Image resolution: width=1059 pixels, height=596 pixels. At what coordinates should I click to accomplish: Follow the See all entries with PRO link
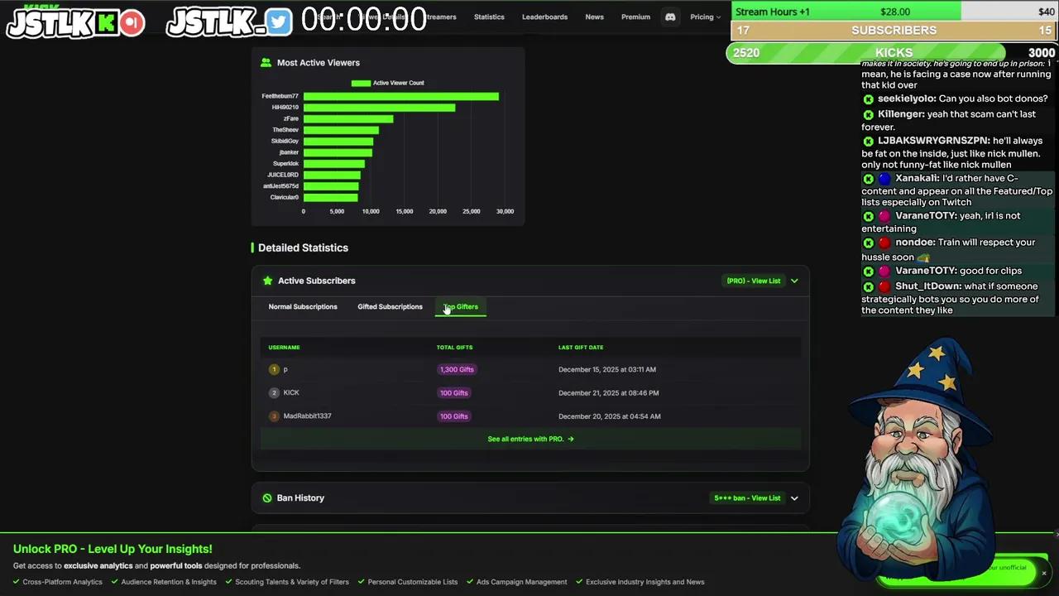530,440
